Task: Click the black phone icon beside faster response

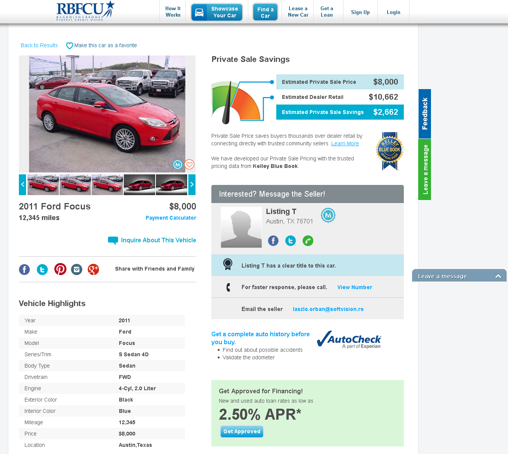Action: (x=228, y=287)
